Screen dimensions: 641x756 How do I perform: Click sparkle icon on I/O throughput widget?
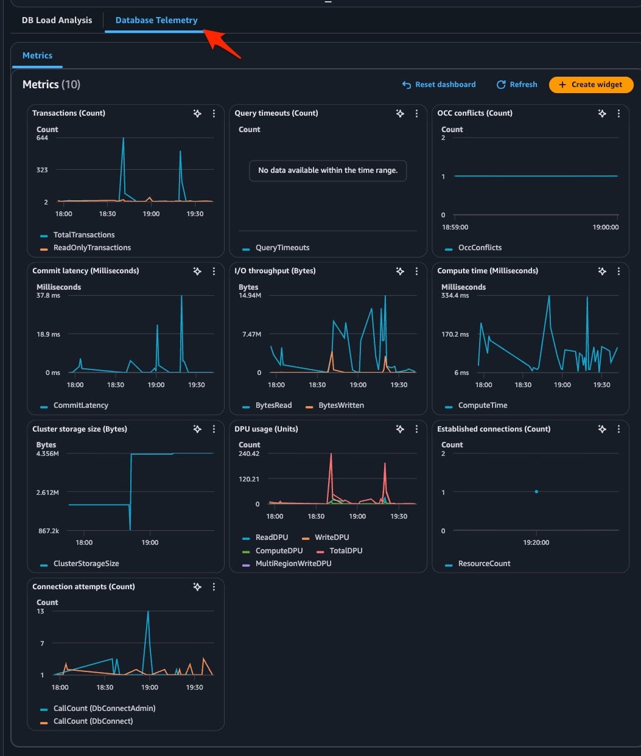tap(400, 271)
